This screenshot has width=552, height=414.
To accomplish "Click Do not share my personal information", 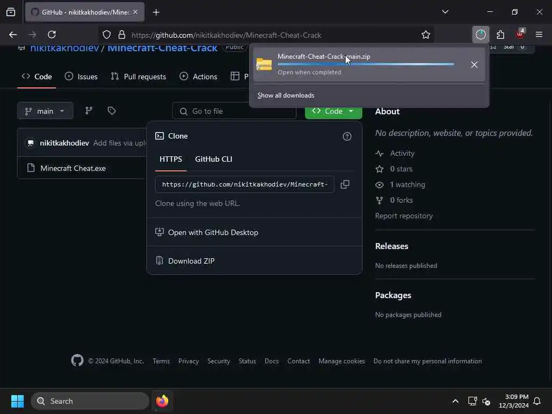I will (x=427, y=361).
